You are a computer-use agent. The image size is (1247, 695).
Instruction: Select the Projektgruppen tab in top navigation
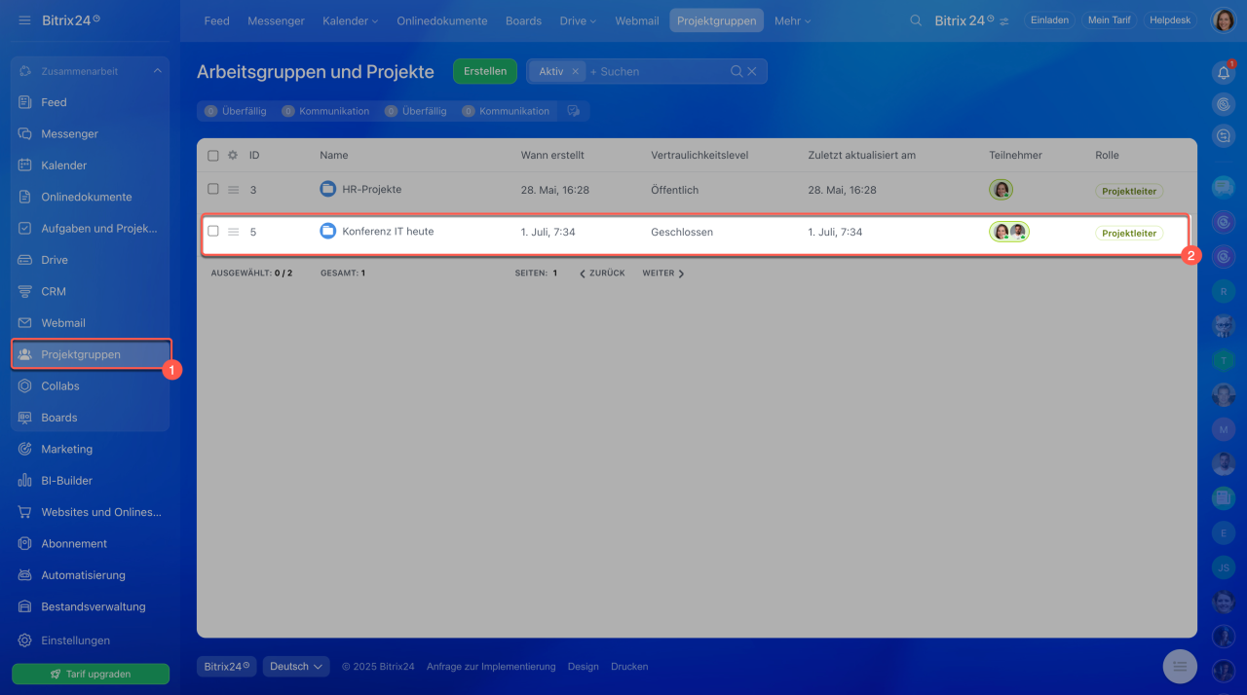point(716,20)
